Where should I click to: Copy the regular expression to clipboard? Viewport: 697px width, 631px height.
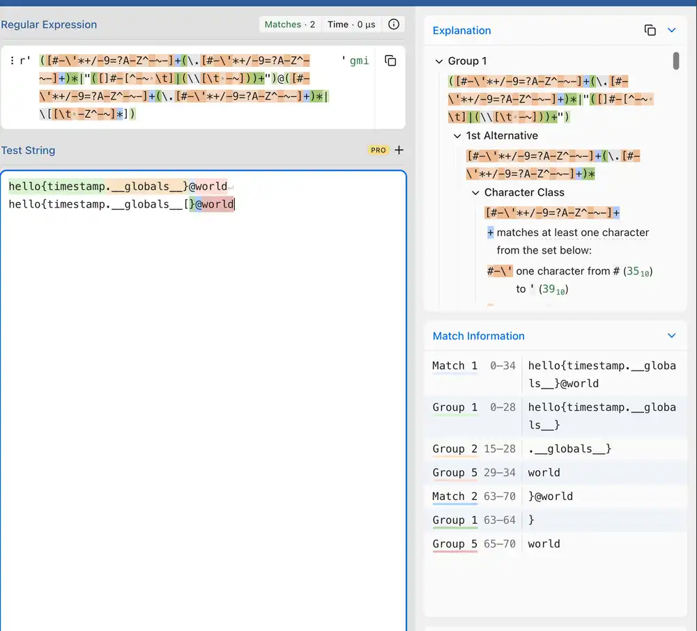coord(390,61)
